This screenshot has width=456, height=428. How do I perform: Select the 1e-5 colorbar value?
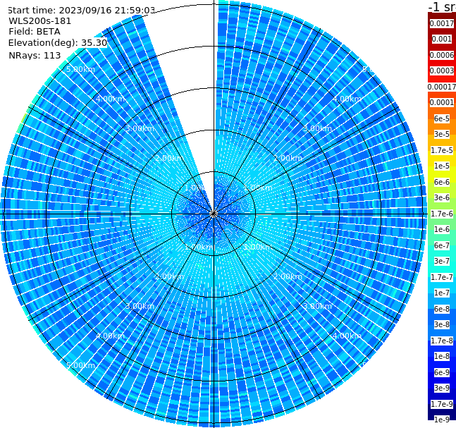(x=442, y=166)
